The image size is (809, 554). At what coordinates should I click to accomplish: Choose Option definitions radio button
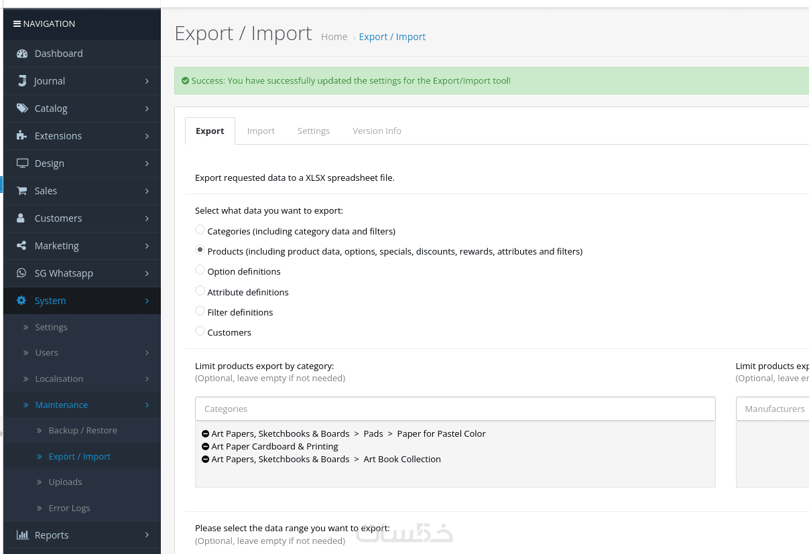click(x=200, y=270)
